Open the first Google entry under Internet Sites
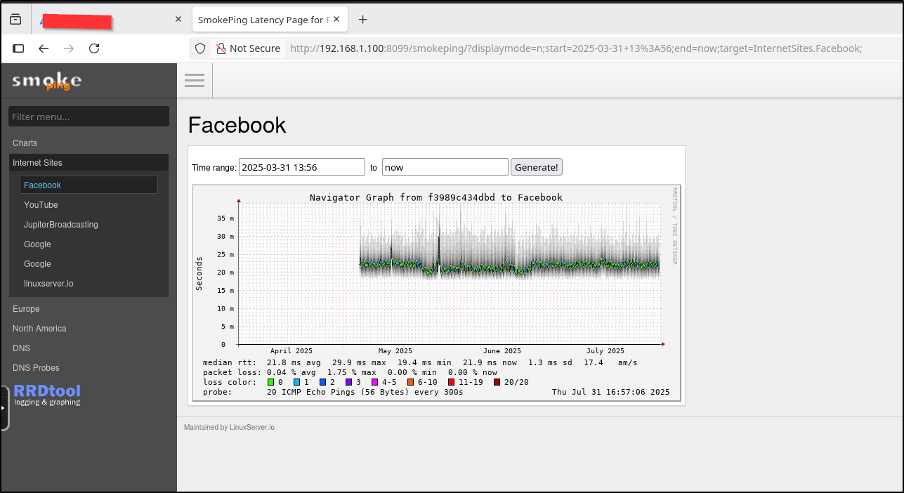The height and width of the screenshot is (493, 904). [x=37, y=244]
